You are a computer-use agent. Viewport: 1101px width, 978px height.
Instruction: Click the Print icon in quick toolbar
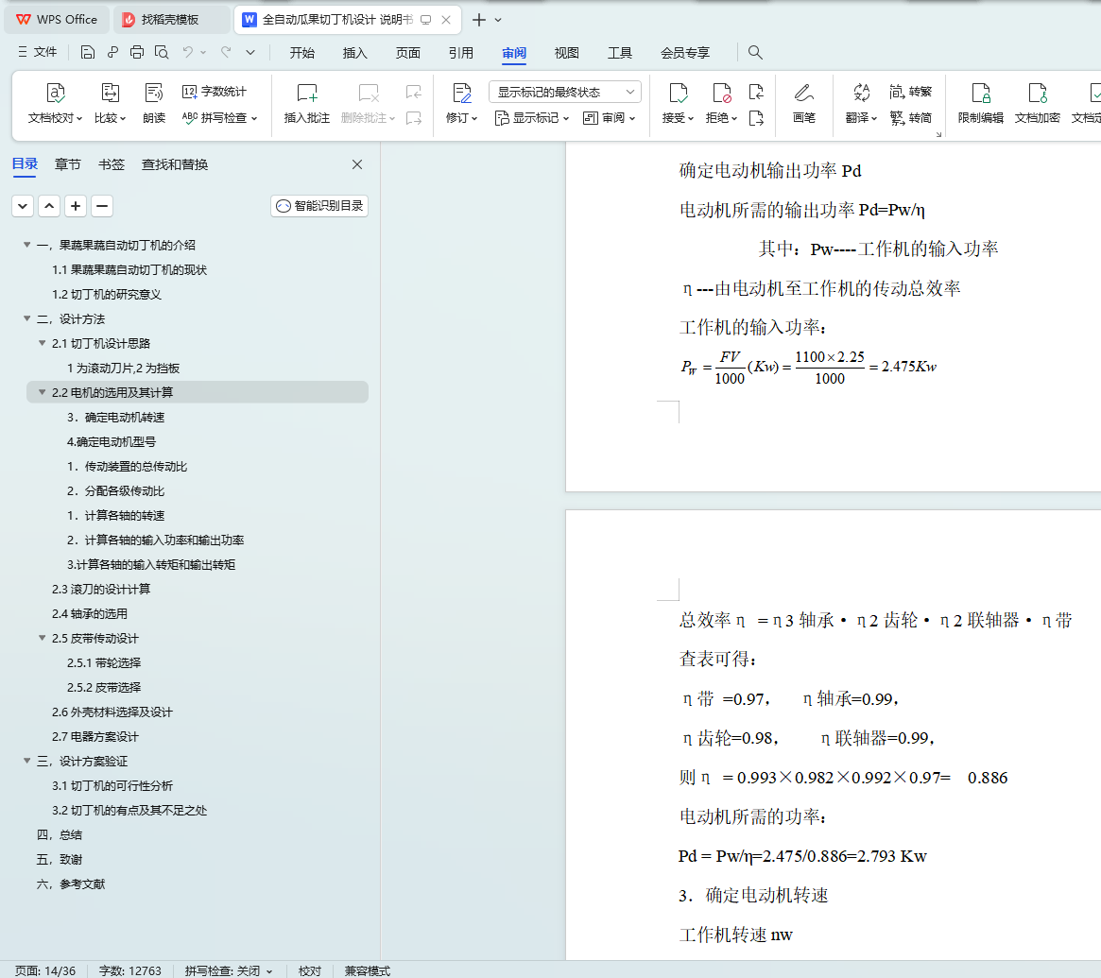(x=137, y=52)
